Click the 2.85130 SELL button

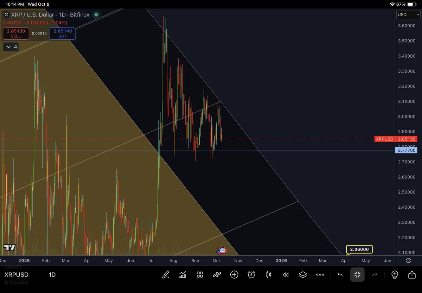(16, 33)
